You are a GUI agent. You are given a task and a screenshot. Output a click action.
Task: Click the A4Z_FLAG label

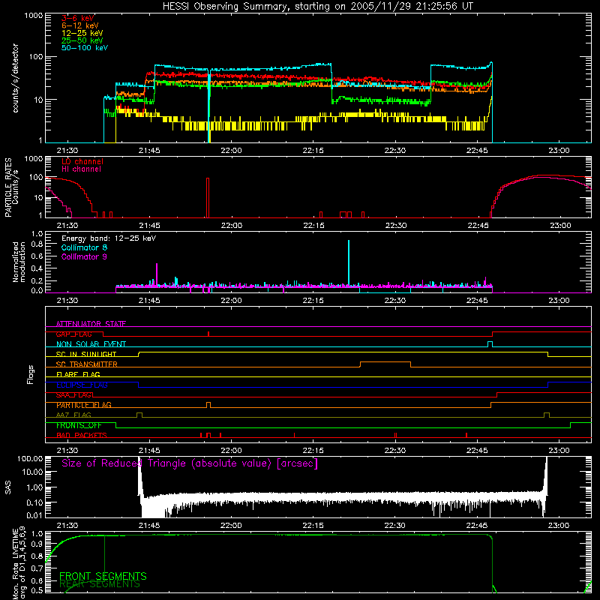73,415
